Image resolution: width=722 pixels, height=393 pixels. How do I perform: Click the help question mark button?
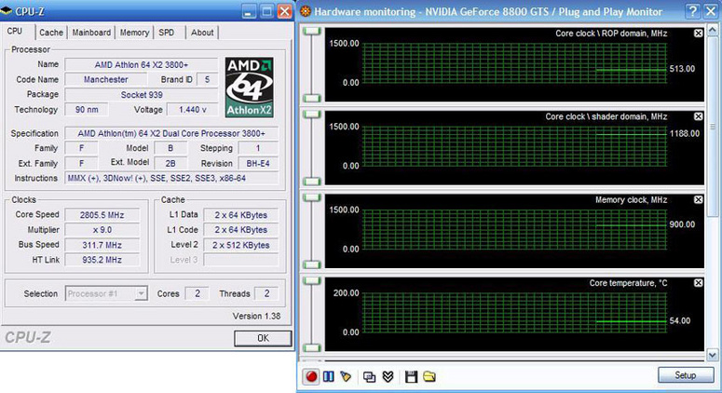tap(691, 11)
